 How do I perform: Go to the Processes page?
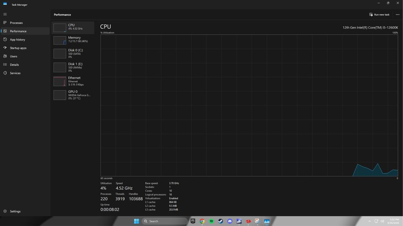pos(25,23)
